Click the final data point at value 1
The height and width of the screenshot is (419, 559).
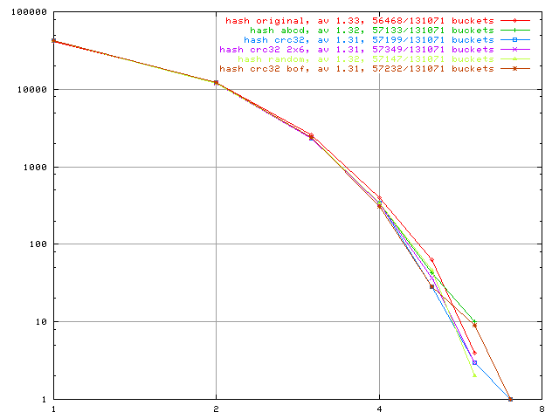point(510,399)
